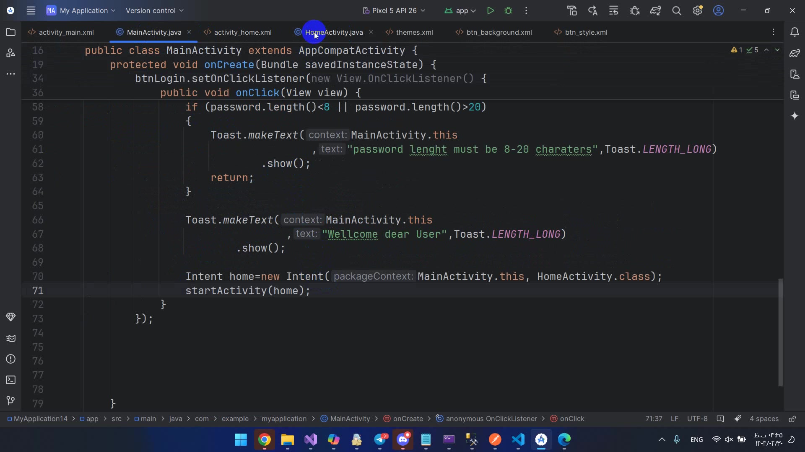Expand the Version control dropdown
This screenshot has height=452, width=805.
coord(154,10)
